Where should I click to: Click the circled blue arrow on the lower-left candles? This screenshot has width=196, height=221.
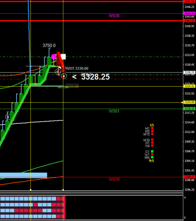pos(8,117)
